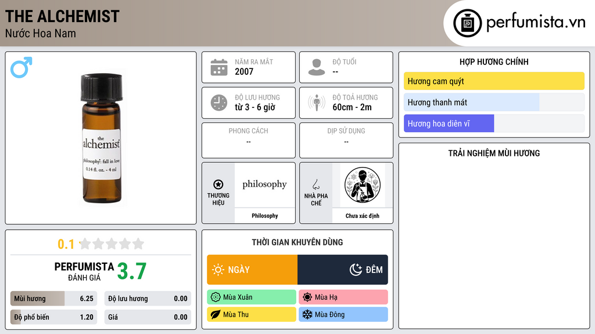Select the Mùa Đông season tag
This screenshot has width=595, height=334.
click(x=343, y=315)
